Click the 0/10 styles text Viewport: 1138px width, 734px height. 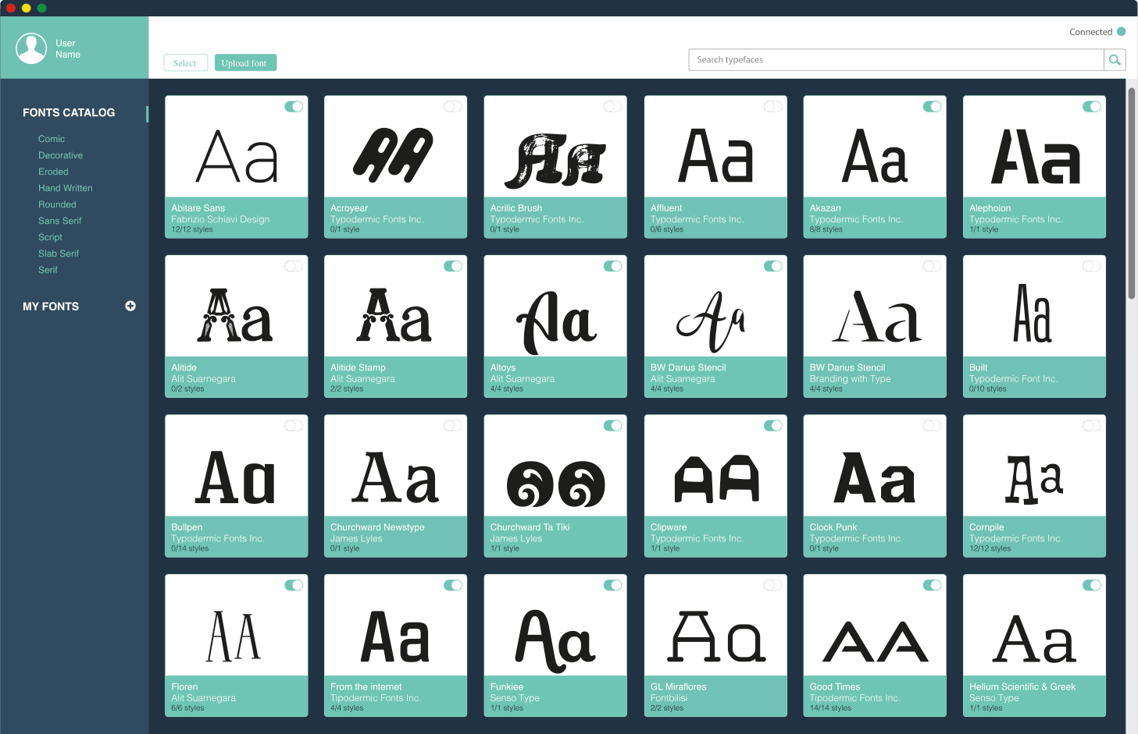(988, 388)
